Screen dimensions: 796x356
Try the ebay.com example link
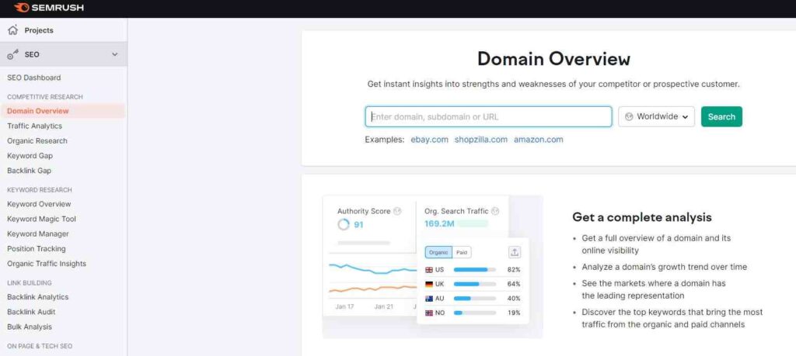click(x=429, y=140)
